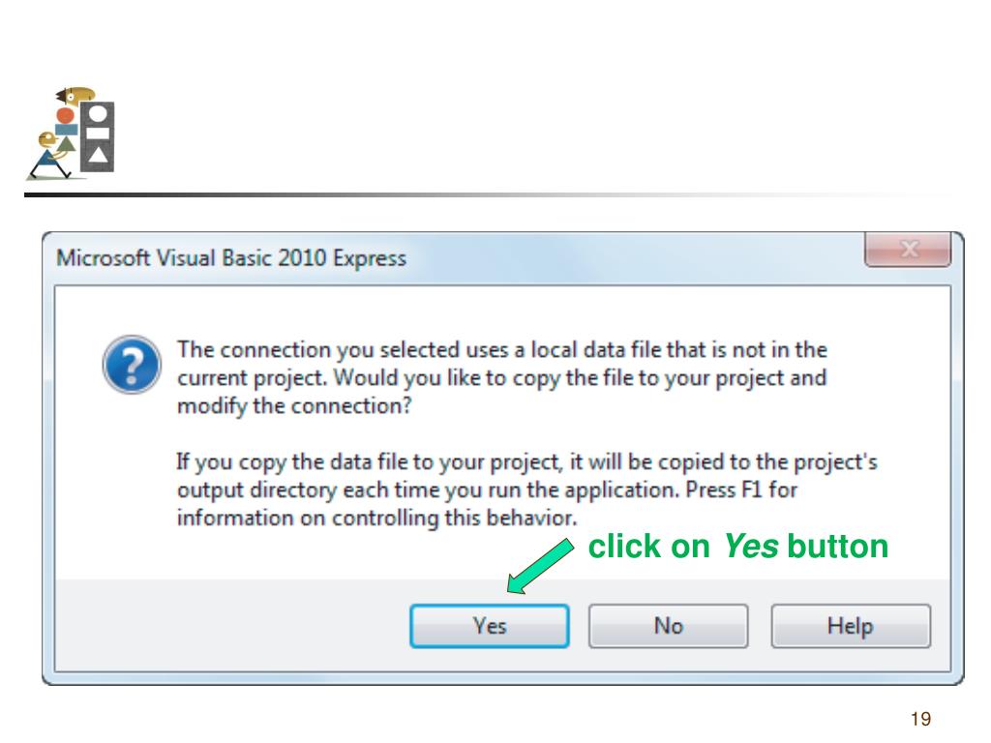Click the bird head atop the logo
Viewport: 991px width, 743px height.
[75, 96]
